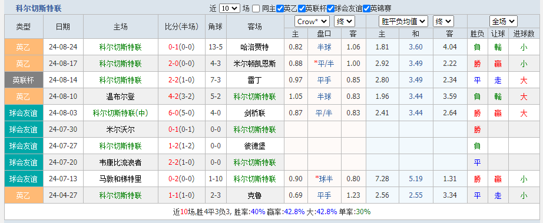Click corner count 1-10
The height and width of the screenshot is (223, 543).
click(216, 179)
